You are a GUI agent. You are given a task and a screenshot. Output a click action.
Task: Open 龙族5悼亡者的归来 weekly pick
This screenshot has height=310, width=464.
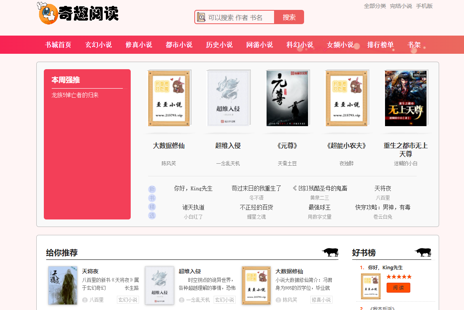pos(75,95)
